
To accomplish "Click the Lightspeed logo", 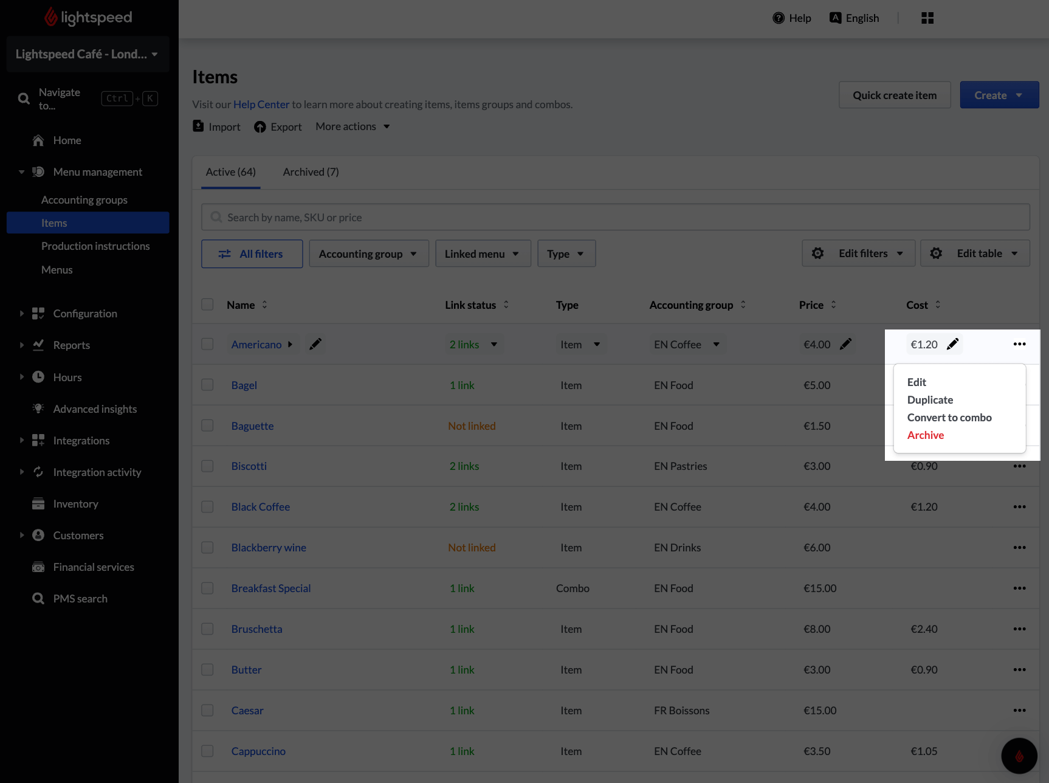I will (88, 17).
